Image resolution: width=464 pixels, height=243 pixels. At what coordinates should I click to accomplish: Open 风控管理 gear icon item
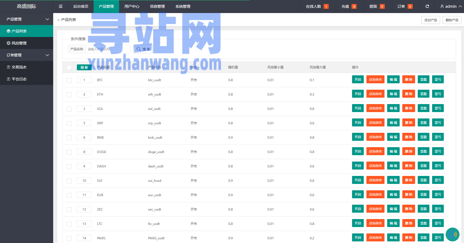click(9, 43)
